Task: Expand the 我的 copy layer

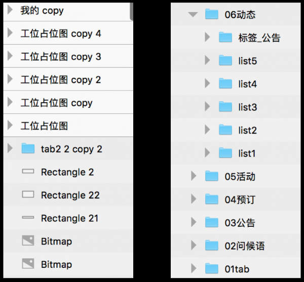Action: click(x=10, y=10)
